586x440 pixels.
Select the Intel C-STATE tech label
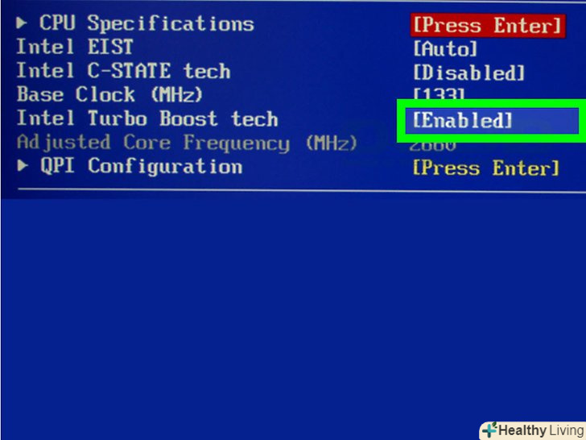(123, 71)
